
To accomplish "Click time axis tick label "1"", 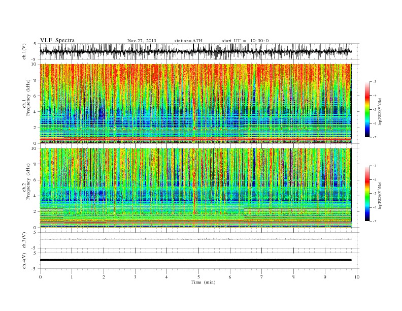I will pos(72,277).
